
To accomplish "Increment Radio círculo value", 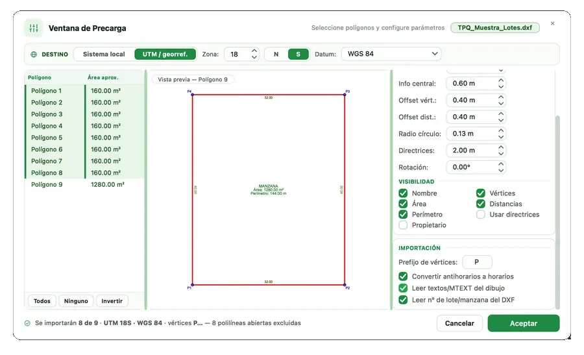I will coord(501,130).
